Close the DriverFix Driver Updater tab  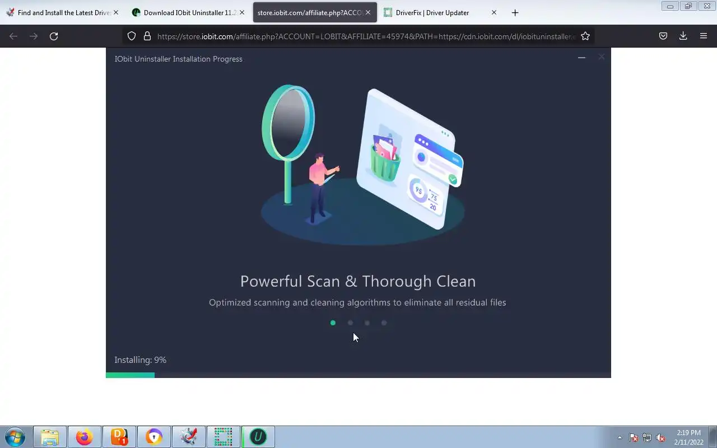point(493,12)
